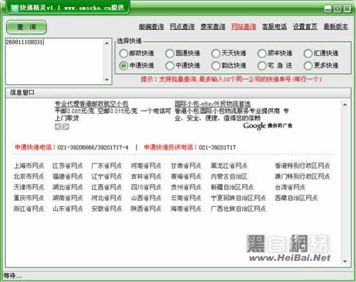Screen dimensions: 356x282
Task: Open 香港特别行政区网点 link
Action: (x=302, y=166)
